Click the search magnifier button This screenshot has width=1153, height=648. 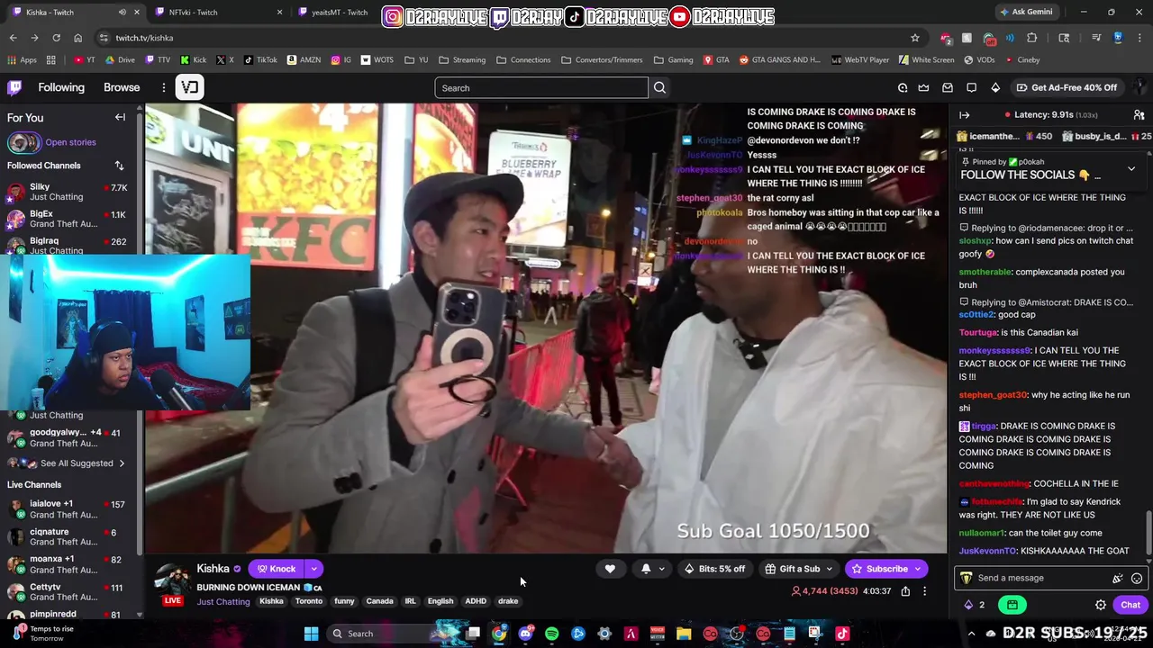659,87
